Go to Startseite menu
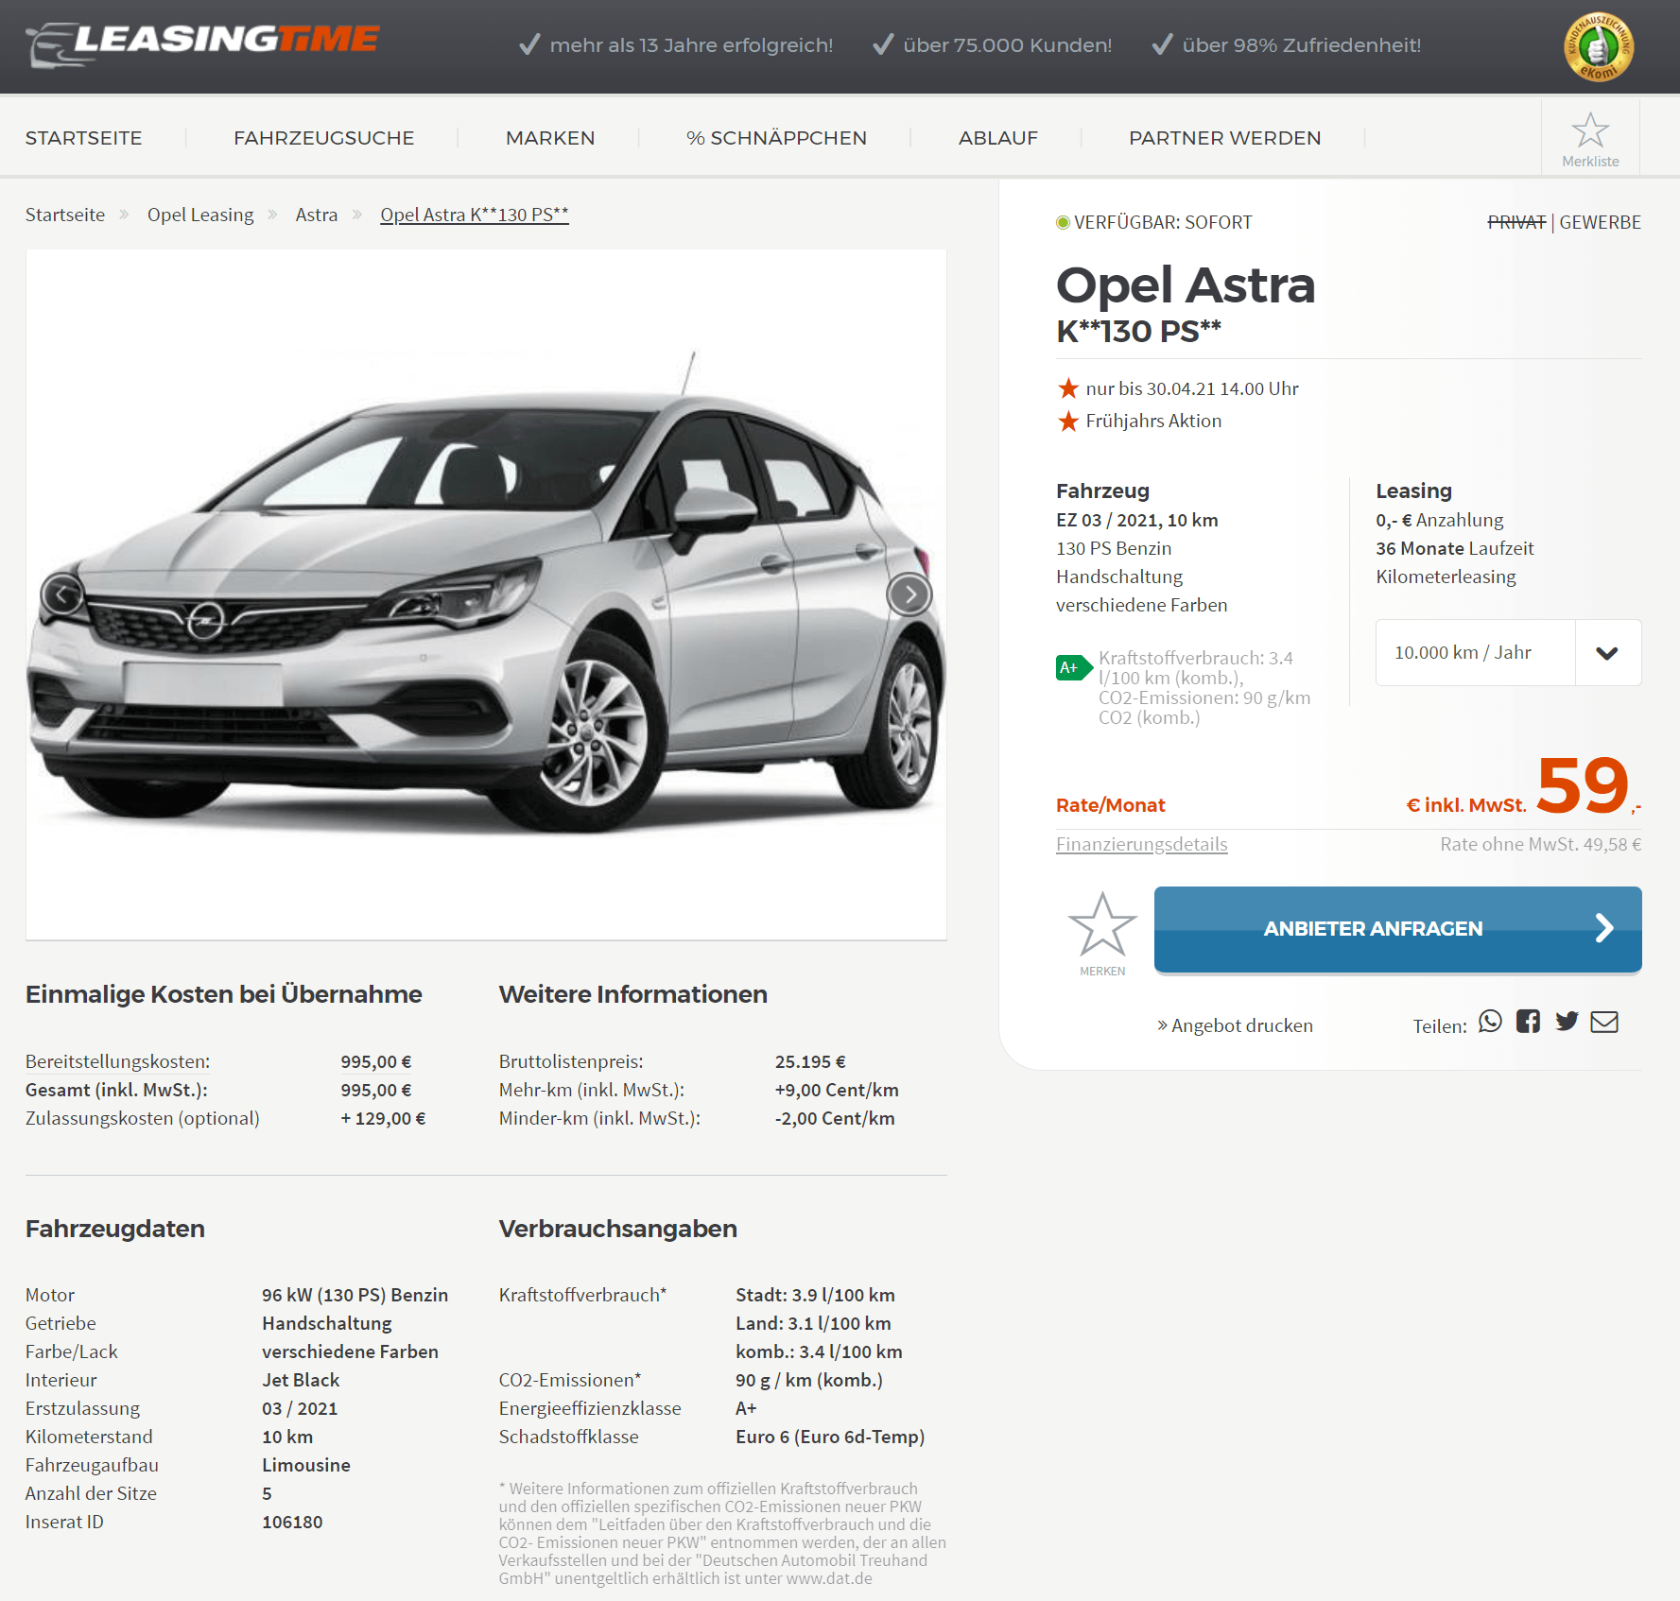The image size is (1680, 1601). click(x=83, y=138)
